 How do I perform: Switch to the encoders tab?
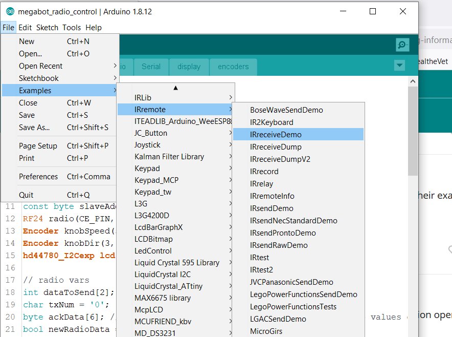tap(233, 67)
